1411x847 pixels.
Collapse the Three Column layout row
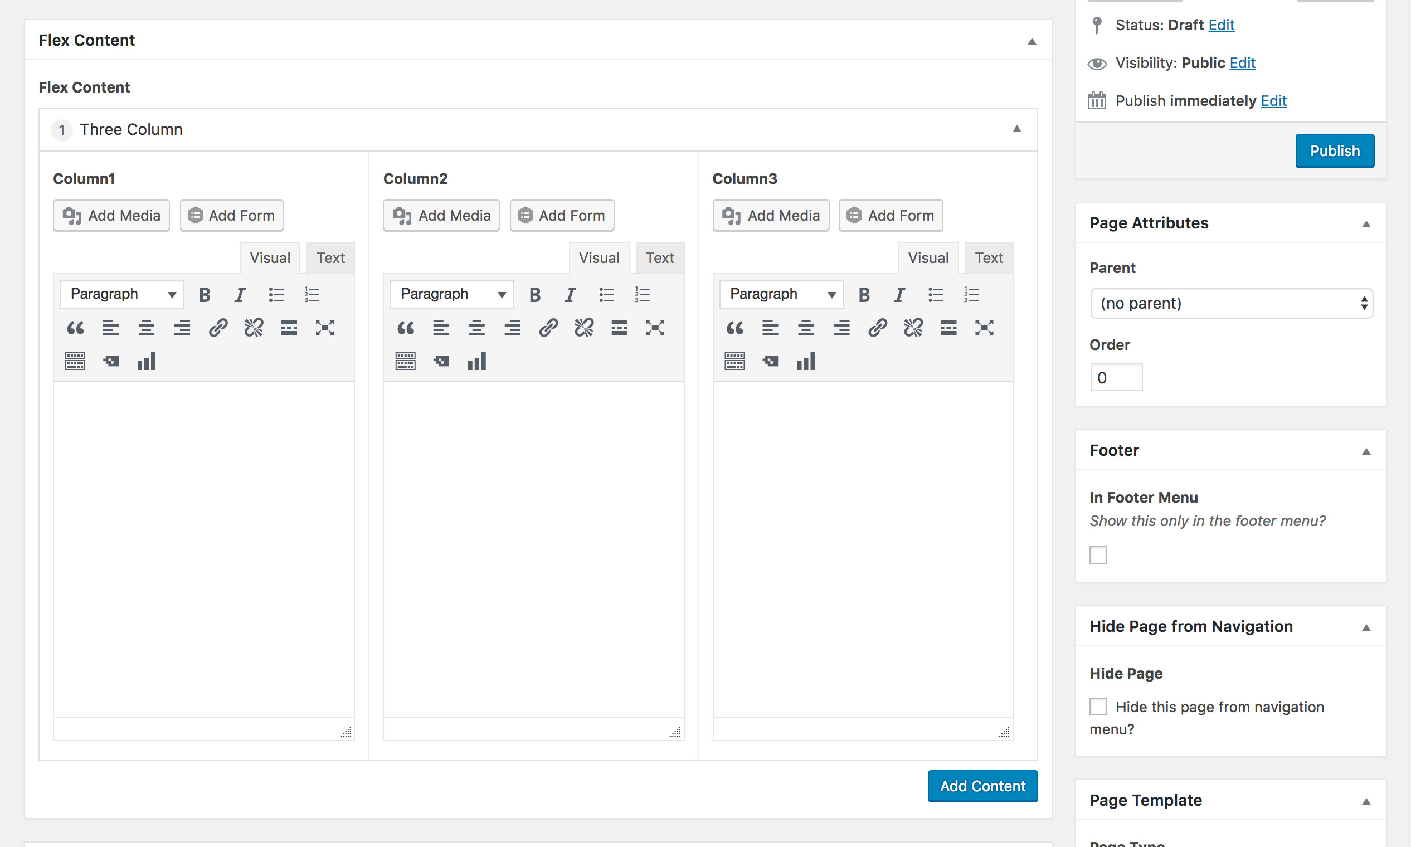pyautogui.click(x=1016, y=129)
